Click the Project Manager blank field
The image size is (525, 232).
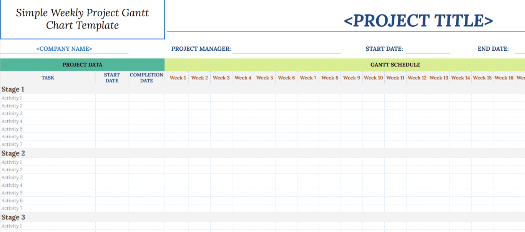(286, 49)
